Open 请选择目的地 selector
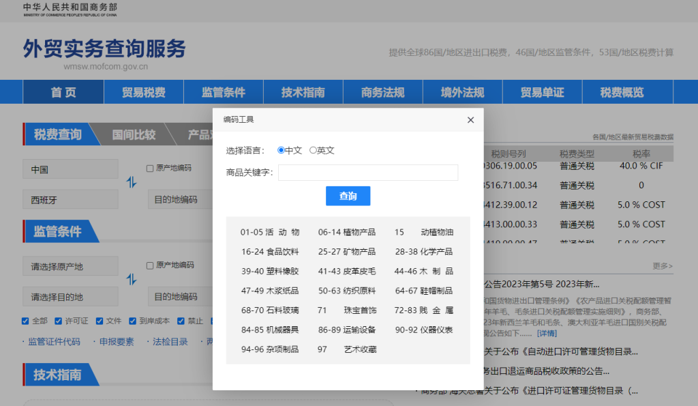The width and height of the screenshot is (698, 406). [70, 297]
